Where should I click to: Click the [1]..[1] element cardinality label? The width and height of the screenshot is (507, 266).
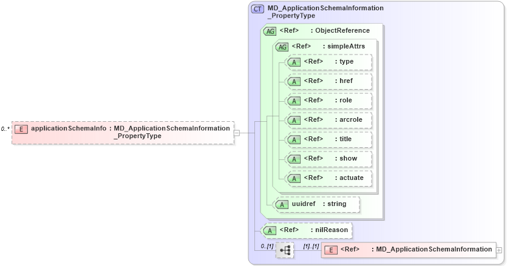(311, 247)
